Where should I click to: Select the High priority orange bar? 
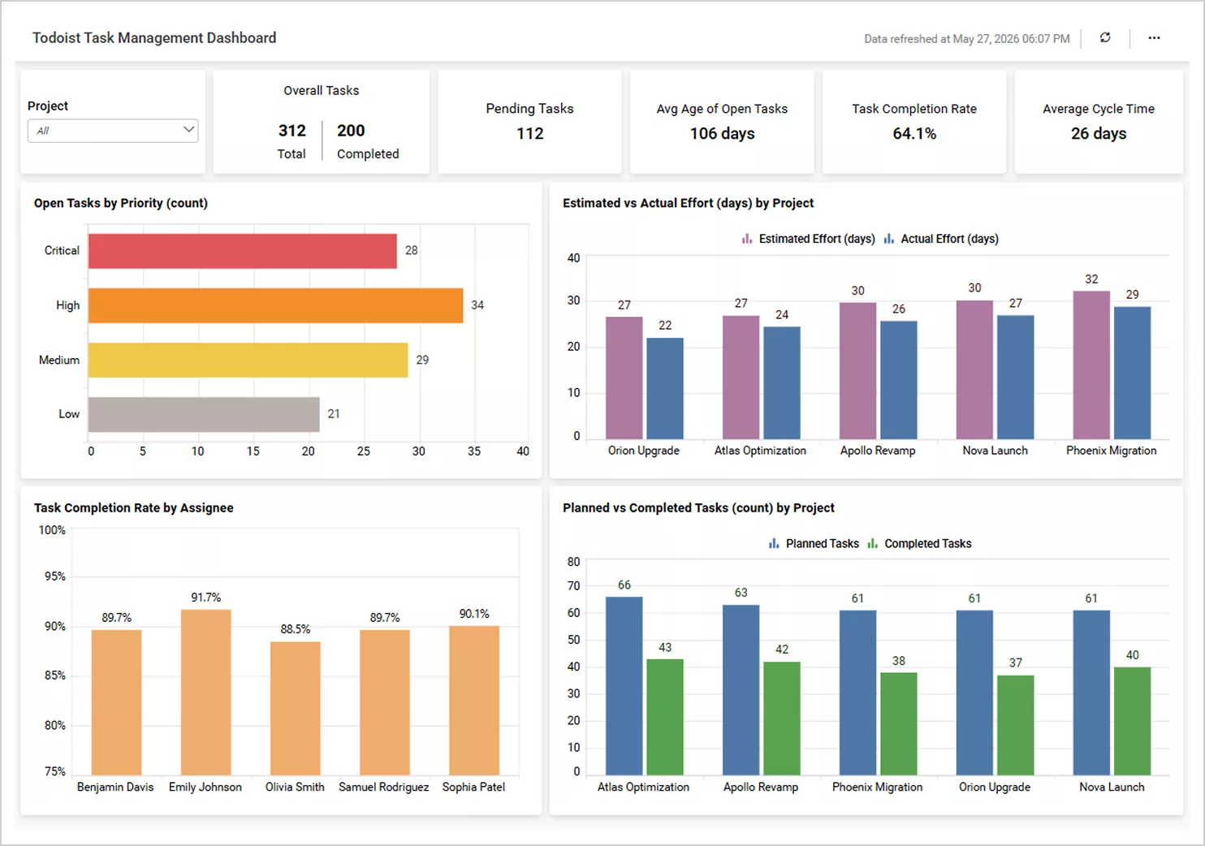click(275, 305)
